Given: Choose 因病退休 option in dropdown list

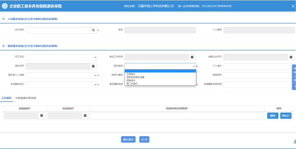Looking at the screenshot, I should click(x=131, y=80).
